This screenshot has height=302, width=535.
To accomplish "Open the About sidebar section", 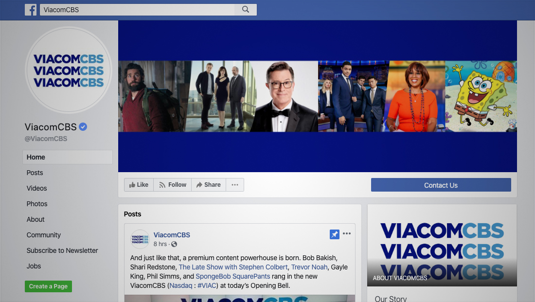I will click(36, 219).
